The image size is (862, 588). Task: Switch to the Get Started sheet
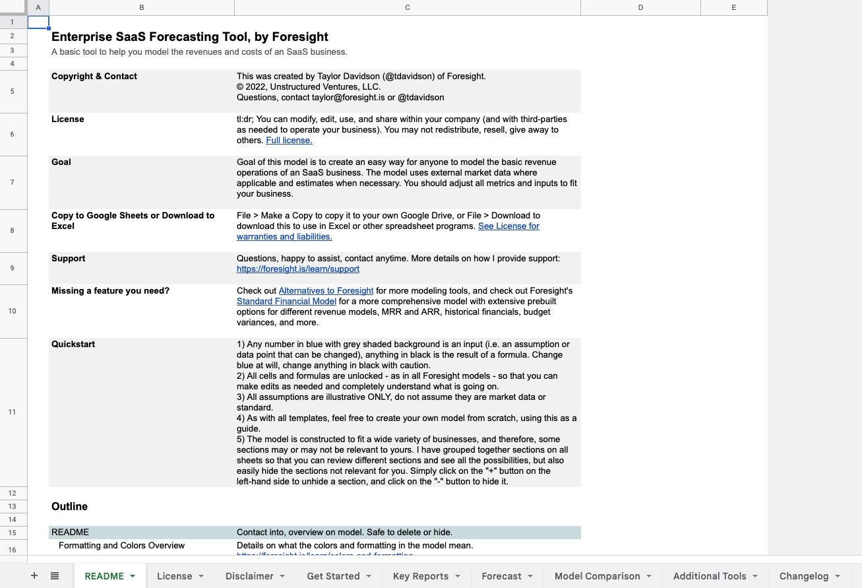pyautogui.click(x=334, y=575)
